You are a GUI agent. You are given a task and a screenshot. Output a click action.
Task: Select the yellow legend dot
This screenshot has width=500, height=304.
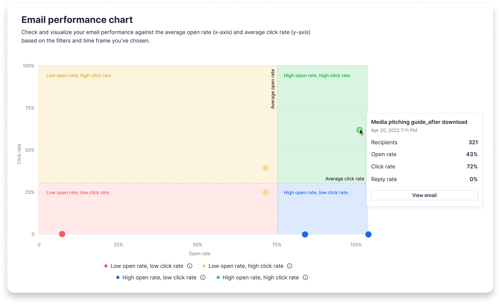(204, 266)
